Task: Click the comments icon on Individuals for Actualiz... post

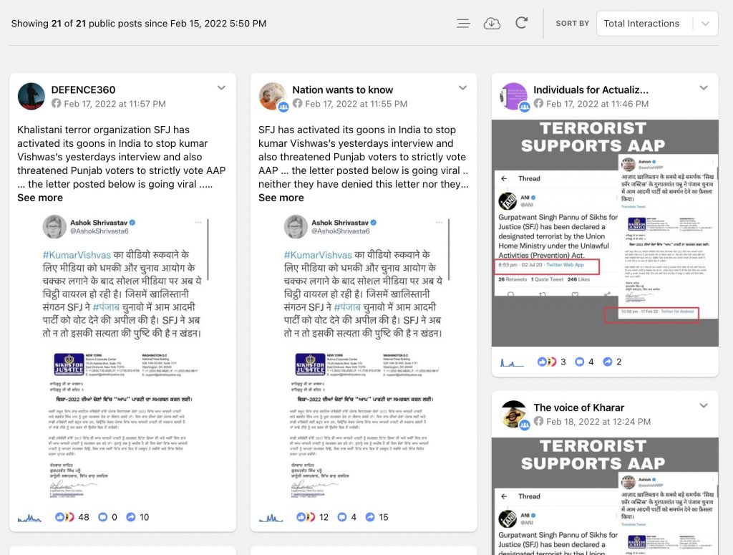Action: pyautogui.click(x=580, y=362)
